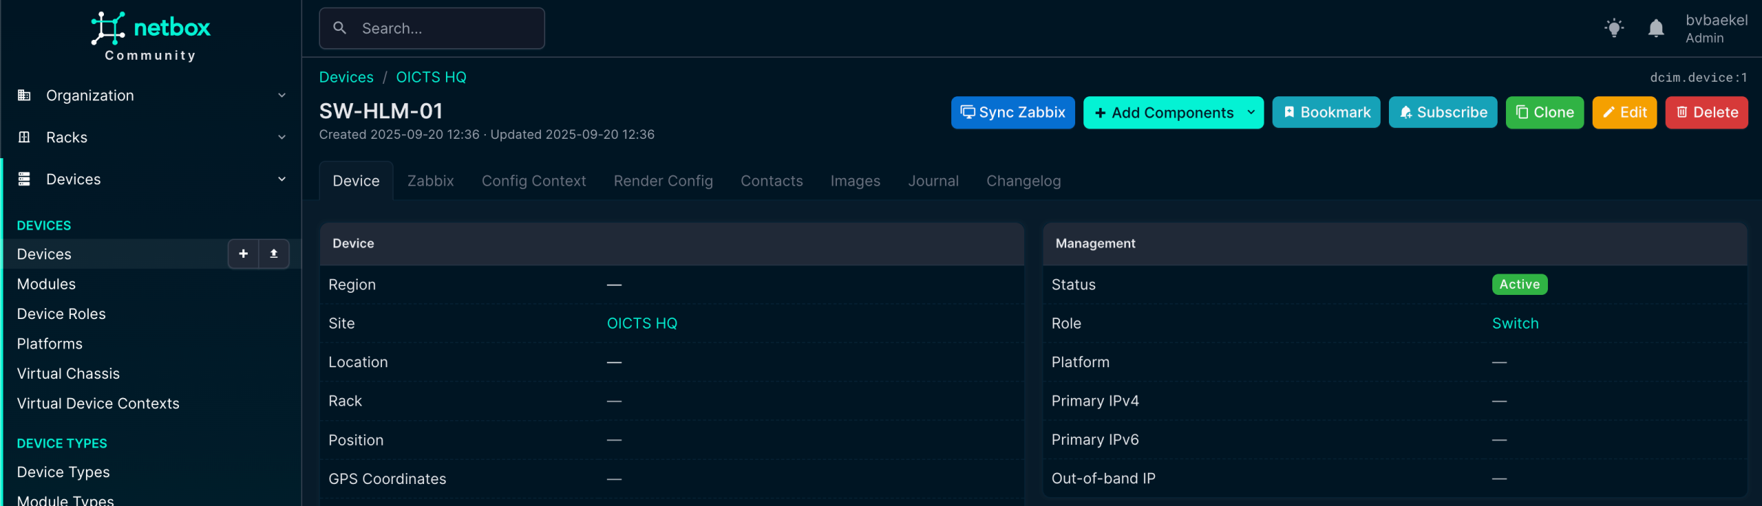Click the plus icon to add a device

click(243, 254)
